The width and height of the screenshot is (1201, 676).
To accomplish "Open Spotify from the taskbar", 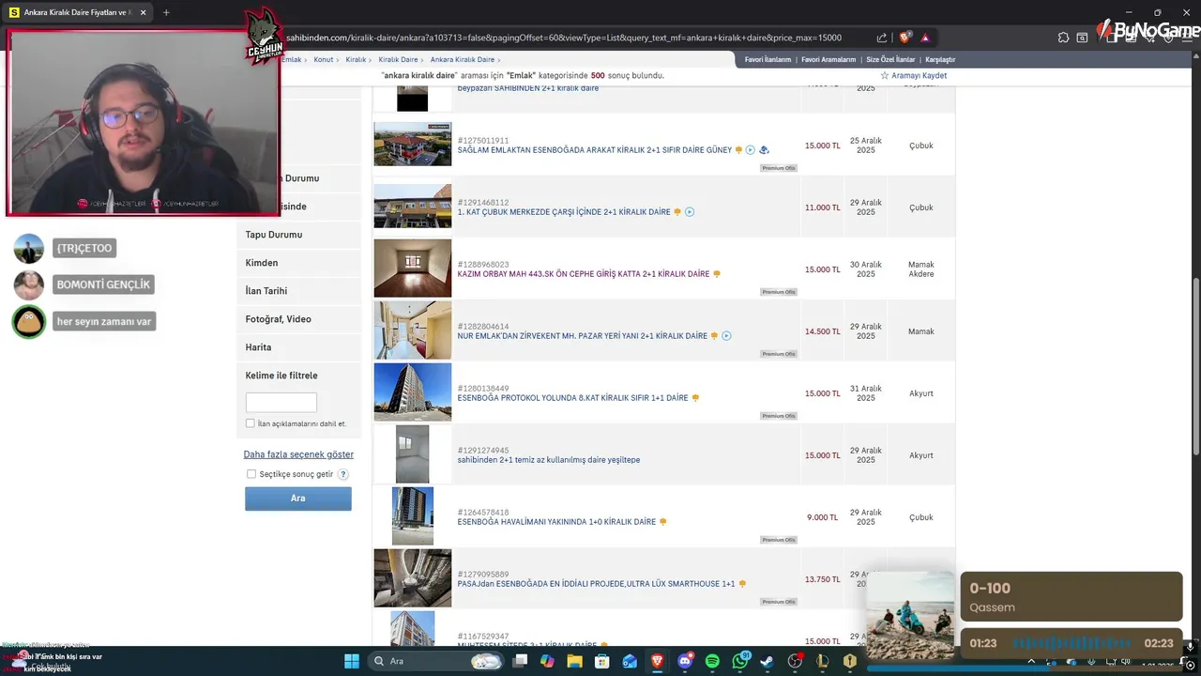I will pyautogui.click(x=712, y=661).
